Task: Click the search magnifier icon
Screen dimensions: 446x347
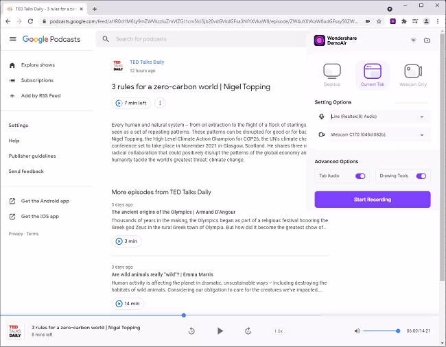Action: 106,39
